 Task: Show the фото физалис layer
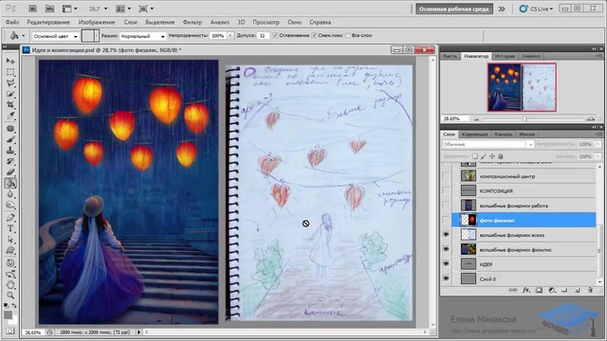(x=446, y=220)
